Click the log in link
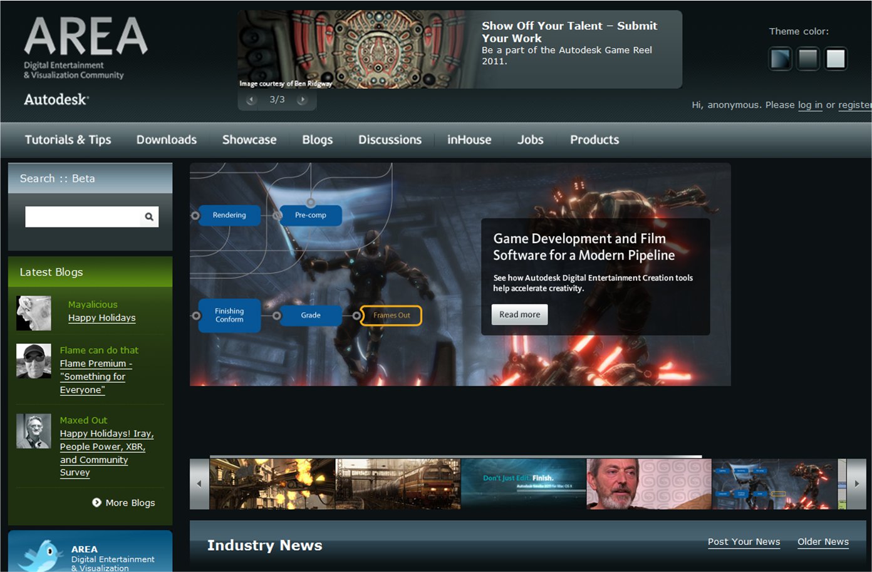872x572 pixels. click(810, 105)
